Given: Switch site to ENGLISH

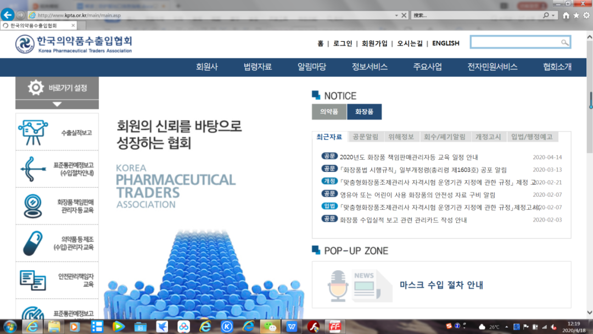Looking at the screenshot, I should [x=445, y=43].
